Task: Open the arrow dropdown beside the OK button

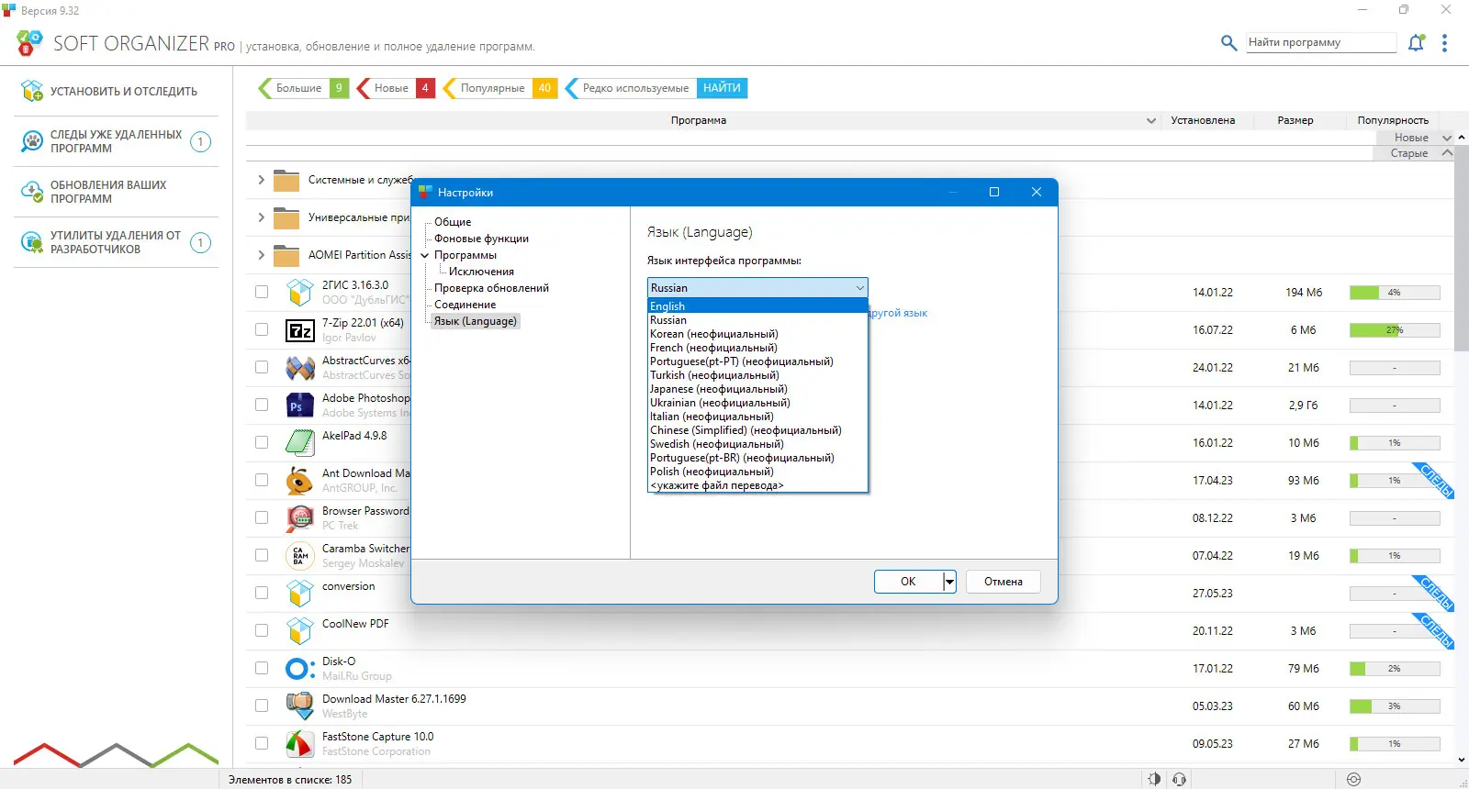Action: coord(949,582)
